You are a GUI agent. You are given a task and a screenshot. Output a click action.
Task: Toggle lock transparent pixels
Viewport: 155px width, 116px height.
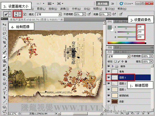coord(115,61)
